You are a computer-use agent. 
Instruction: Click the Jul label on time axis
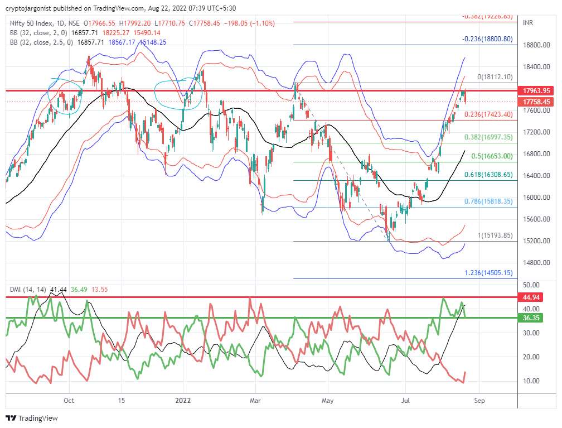pyautogui.click(x=405, y=400)
